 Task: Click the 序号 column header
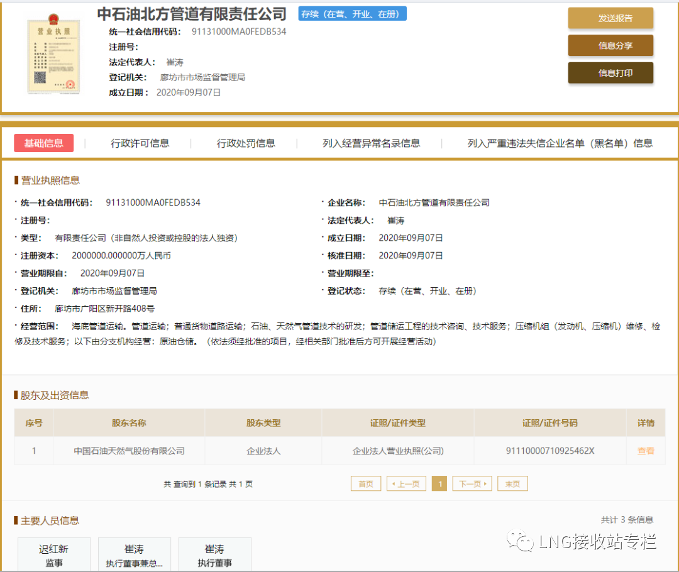pyautogui.click(x=34, y=423)
